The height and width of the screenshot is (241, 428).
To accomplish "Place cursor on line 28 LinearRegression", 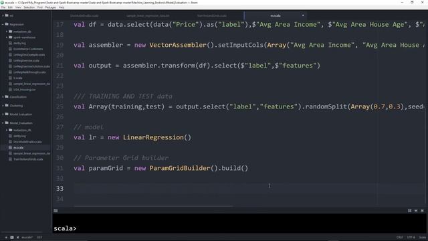I will click(153, 137).
